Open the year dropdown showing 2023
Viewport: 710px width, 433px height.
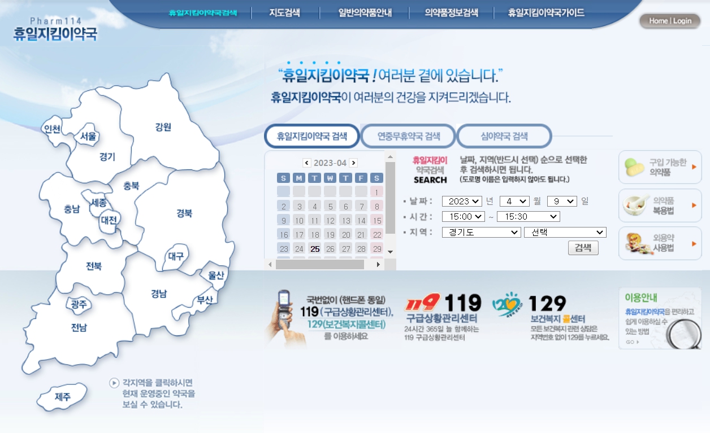(462, 202)
